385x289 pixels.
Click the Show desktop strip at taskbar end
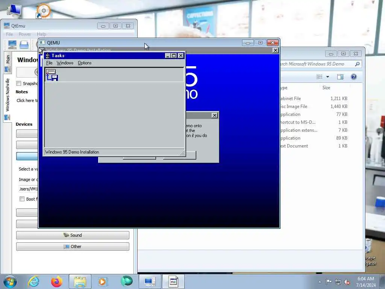[382, 281]
